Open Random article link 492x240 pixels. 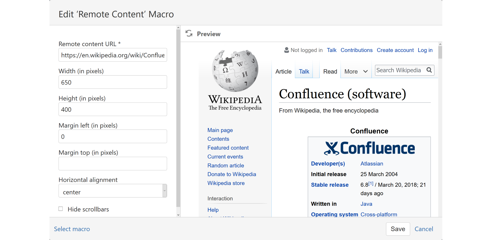pos(226,165)
